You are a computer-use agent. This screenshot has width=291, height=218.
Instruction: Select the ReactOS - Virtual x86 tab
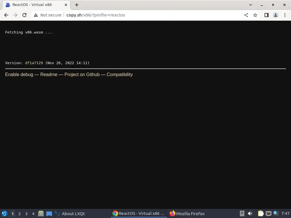36,5
